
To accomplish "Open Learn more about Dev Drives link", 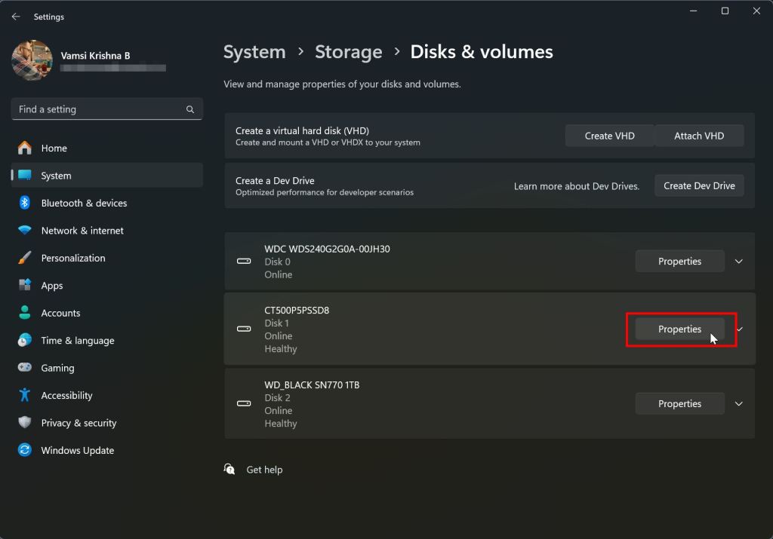I will (576, 186).
